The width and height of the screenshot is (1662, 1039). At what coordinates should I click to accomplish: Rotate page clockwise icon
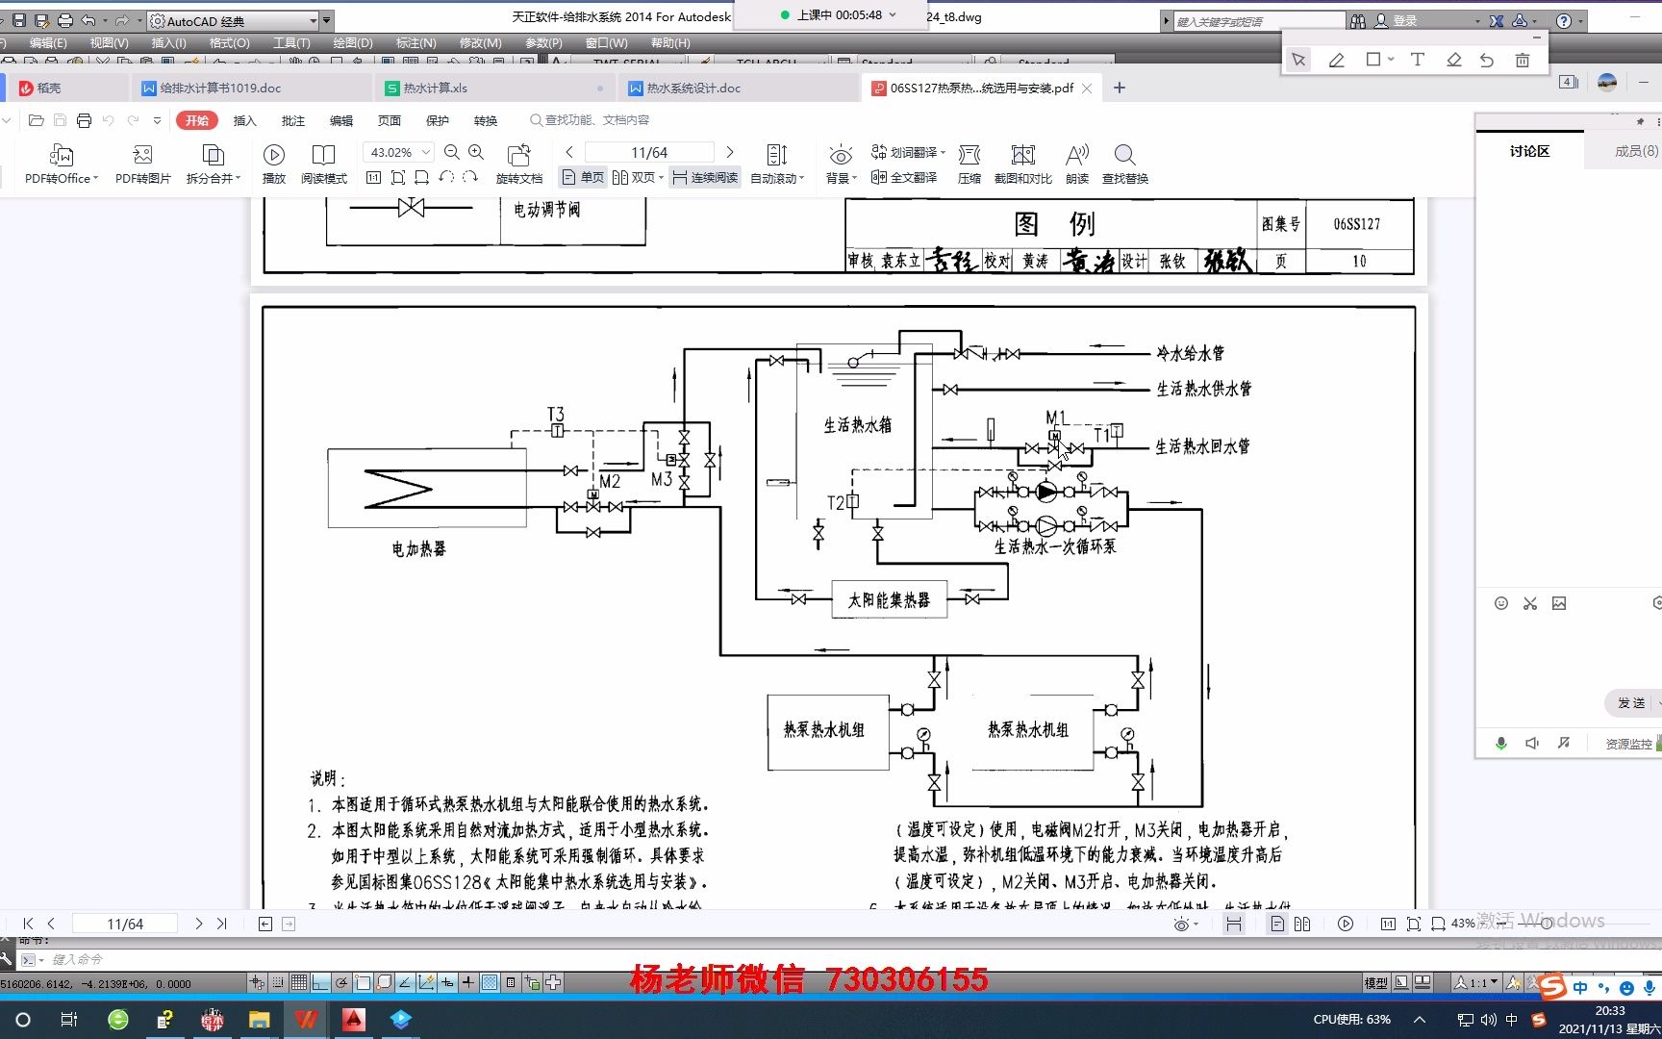[470, 178]
